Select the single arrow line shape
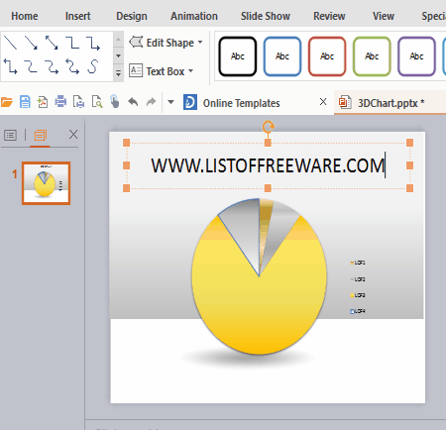 (x=31, y=43)
